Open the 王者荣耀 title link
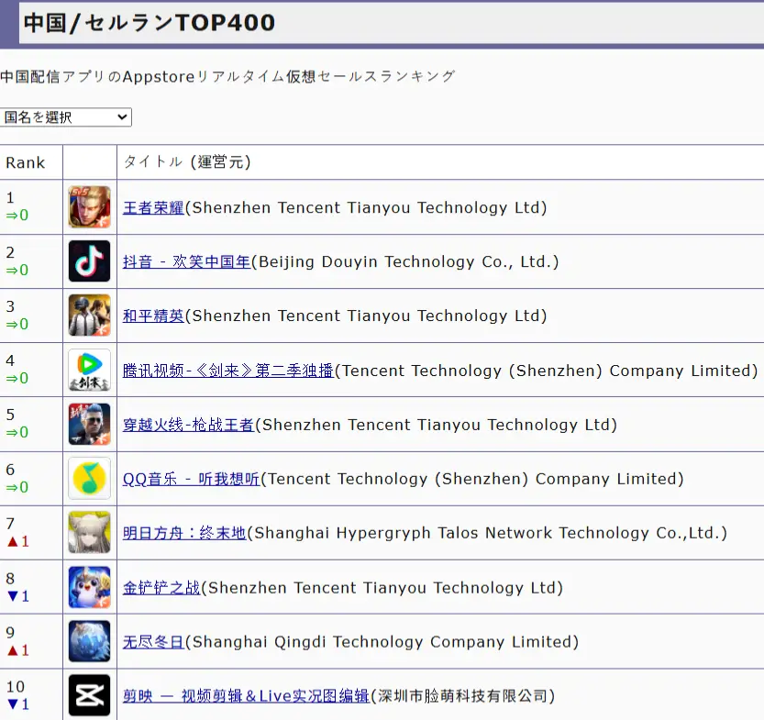The width and height of the screenshot is (764, 720). click(x=153, y=208)
